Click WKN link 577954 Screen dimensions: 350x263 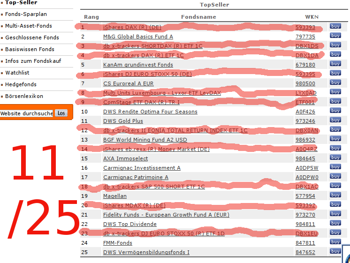(x=305, y=196)
